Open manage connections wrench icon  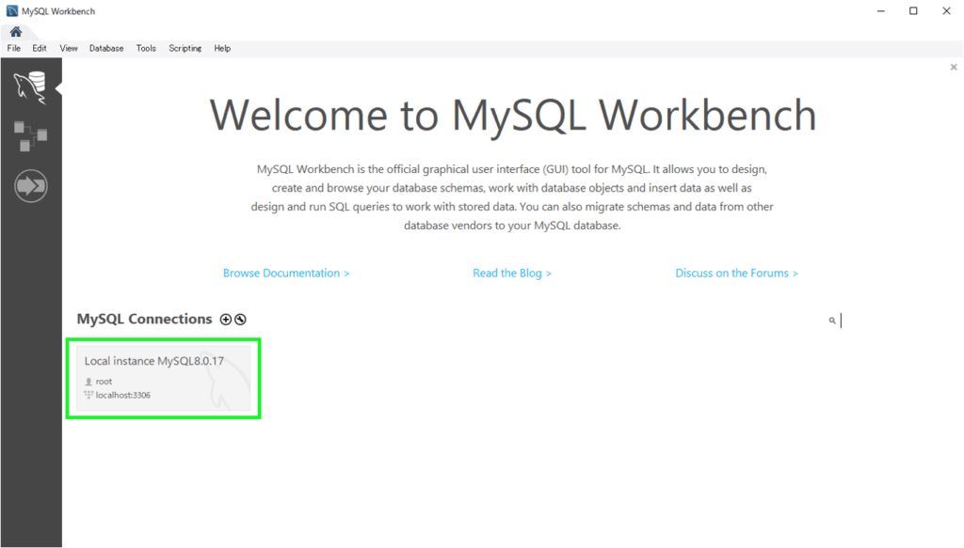click(x=240, y=319)
